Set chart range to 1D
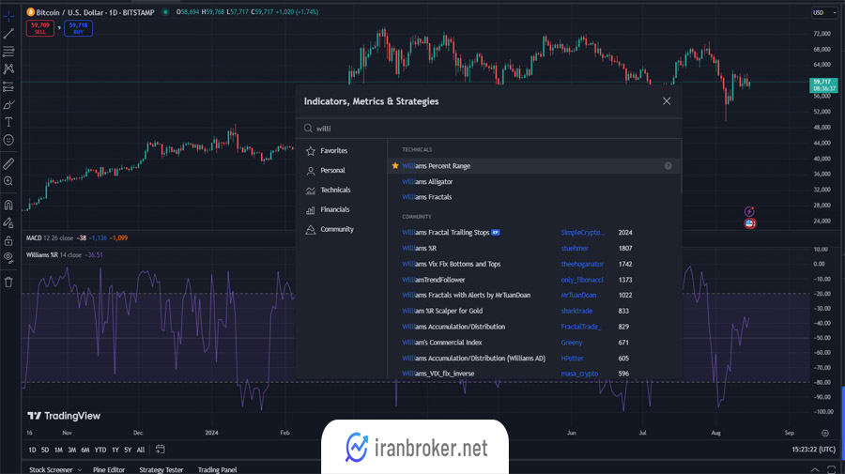The width and height of the screenshot is (845, 474). coord(32,450)
